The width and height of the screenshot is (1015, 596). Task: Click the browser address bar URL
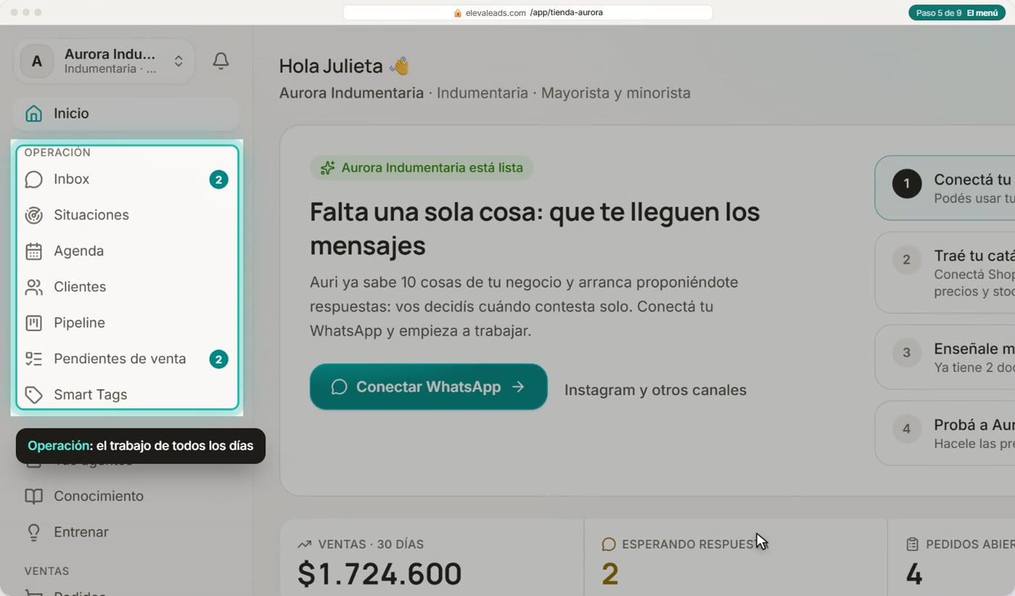coord(528,13)
